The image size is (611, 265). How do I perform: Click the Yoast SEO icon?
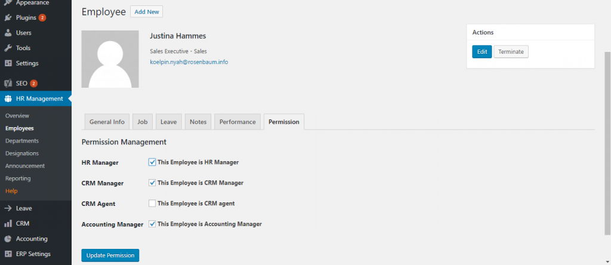[x=8, y=84]
